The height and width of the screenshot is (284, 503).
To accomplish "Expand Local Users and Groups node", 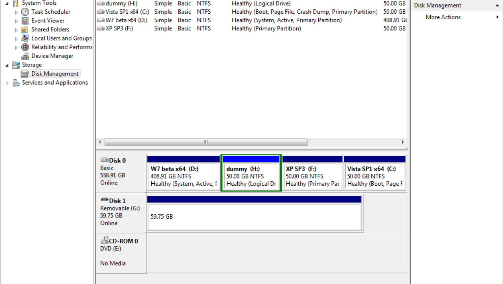I will tap(17, 39).
